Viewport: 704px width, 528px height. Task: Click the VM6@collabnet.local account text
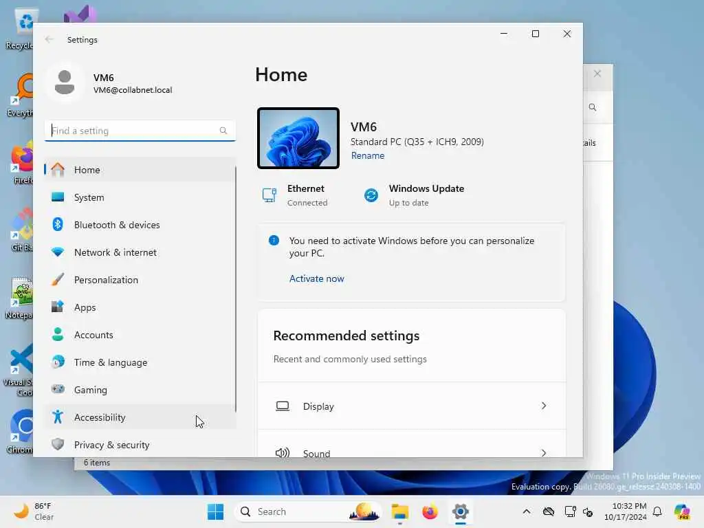point(133,90)
